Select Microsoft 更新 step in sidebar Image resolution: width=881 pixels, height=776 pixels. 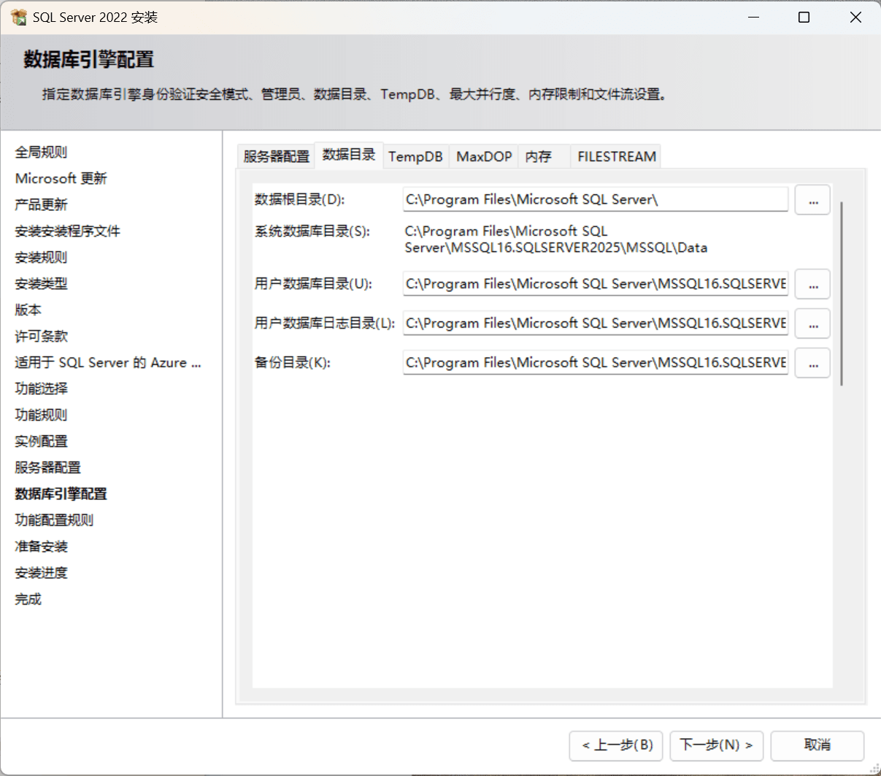[61, 178]
